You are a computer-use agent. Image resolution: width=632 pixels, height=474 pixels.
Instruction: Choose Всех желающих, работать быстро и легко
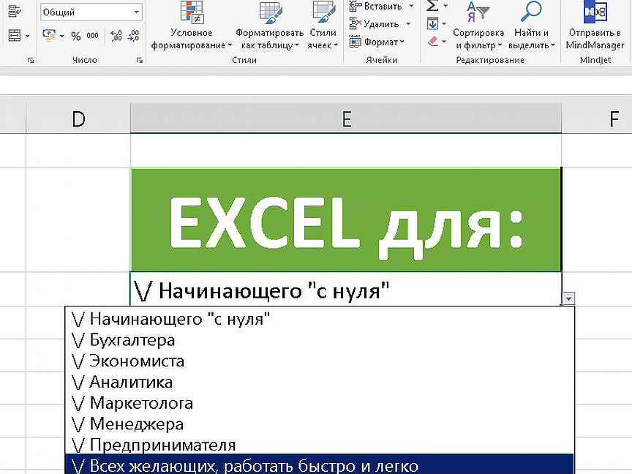[x=319, y=464]
